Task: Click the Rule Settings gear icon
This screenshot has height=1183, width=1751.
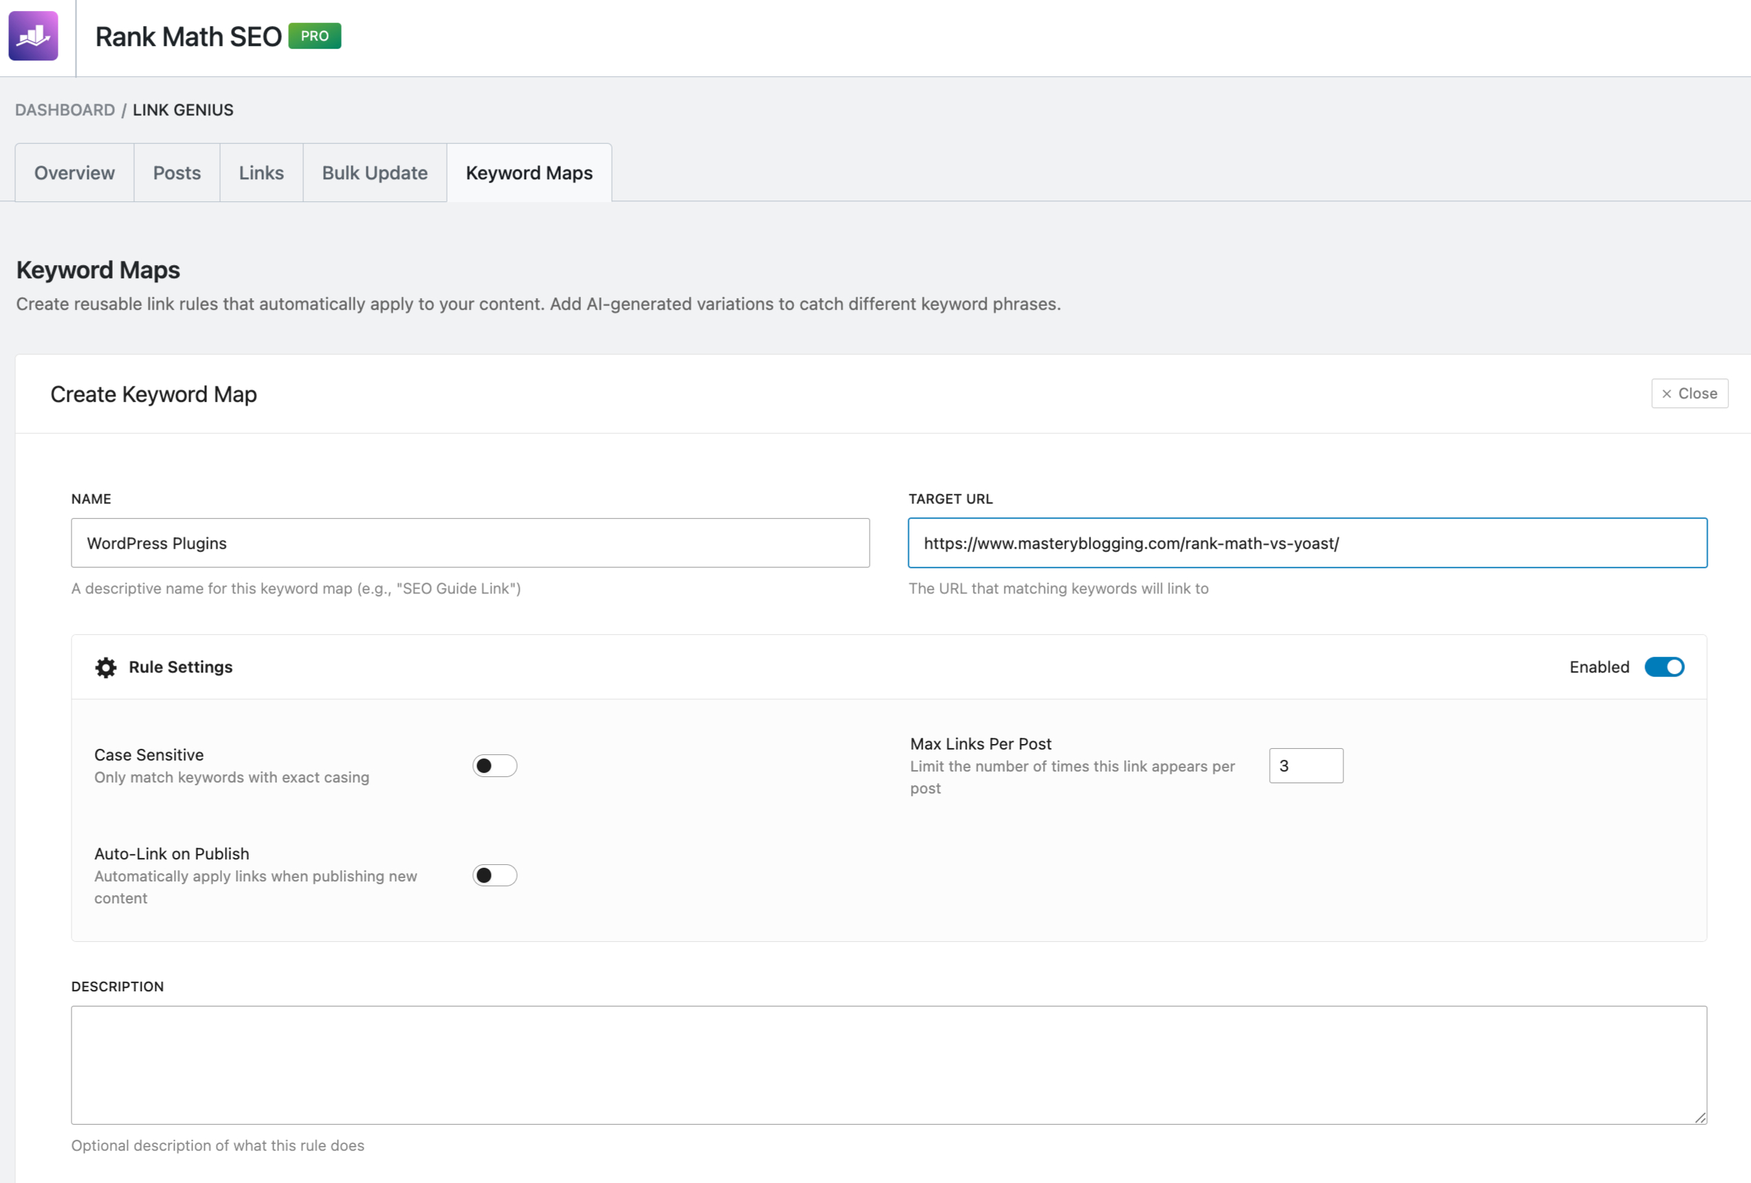Action: pyautogui.click(x=105, y=667)
